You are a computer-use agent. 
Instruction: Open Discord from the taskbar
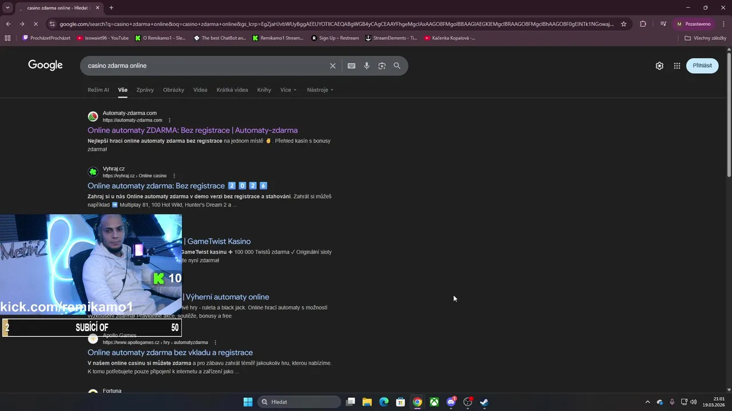(451, 402)
